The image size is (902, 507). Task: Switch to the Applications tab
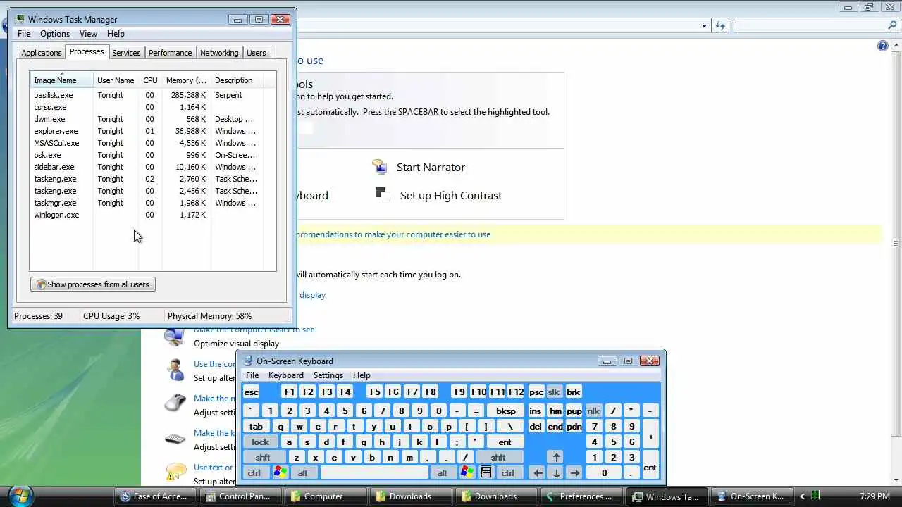(42, 53)
